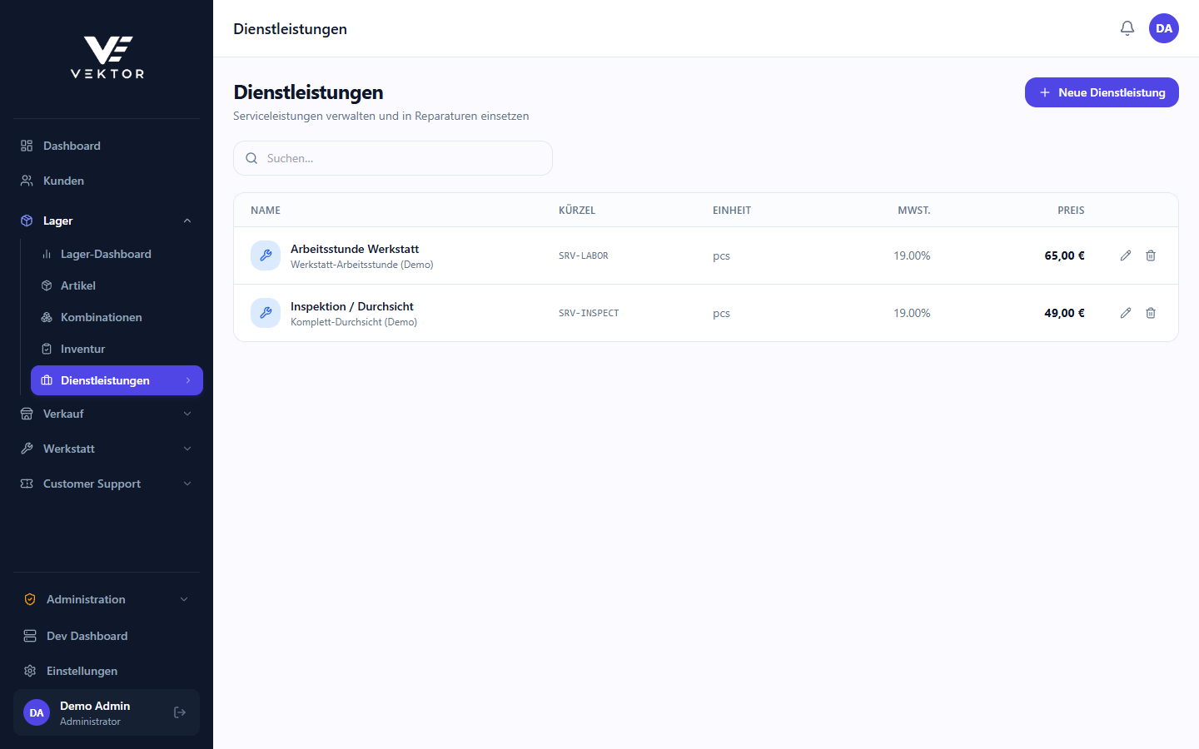Click Inspektion / Durchsicht service name
The width and height of the screenshot is (1199, 749).
(x=352, y=306)
